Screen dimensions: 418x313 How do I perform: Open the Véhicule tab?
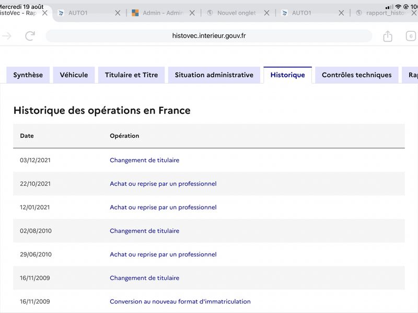click(x=74, y=75)
